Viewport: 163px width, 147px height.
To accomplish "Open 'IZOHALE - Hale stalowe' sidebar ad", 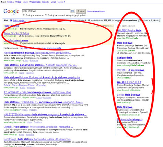I will [131, 70].
